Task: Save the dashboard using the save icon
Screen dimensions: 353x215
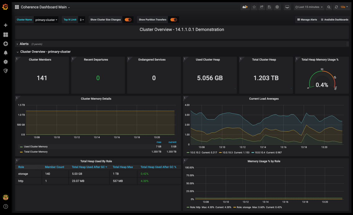Action: click(269, 7)
